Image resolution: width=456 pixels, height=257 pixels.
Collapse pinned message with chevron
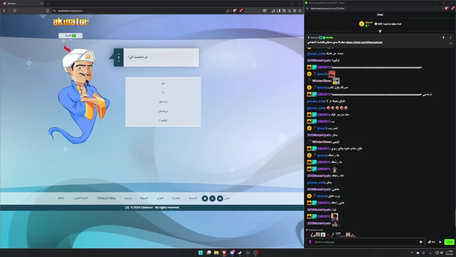pos(450,43)
